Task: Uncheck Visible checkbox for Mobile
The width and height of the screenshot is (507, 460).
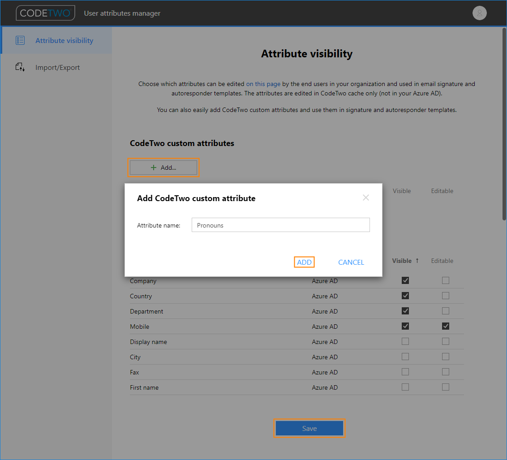Action: 405,326
